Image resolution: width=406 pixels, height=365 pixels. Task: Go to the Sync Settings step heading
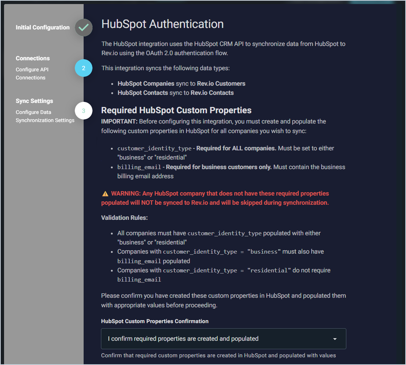tap(34, 101)
